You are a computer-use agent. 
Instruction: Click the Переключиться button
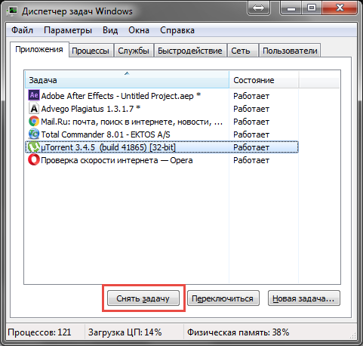coord(223,298)
